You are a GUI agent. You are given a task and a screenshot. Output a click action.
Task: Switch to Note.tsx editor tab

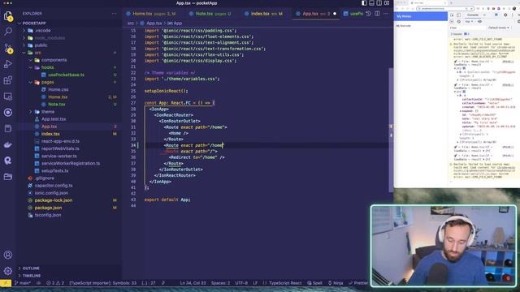coord(210,14)
